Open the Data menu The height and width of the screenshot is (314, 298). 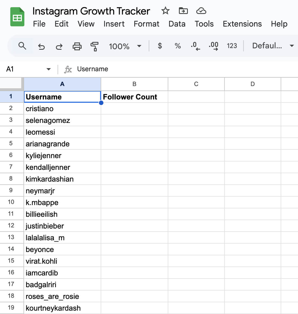[x=177, y=24]
